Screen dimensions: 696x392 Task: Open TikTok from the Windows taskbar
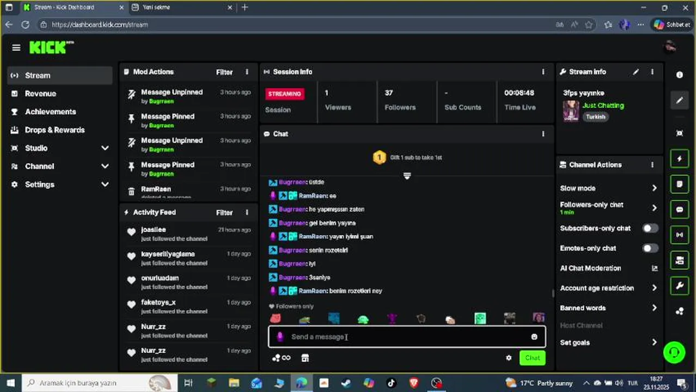(x=391, y=383)
